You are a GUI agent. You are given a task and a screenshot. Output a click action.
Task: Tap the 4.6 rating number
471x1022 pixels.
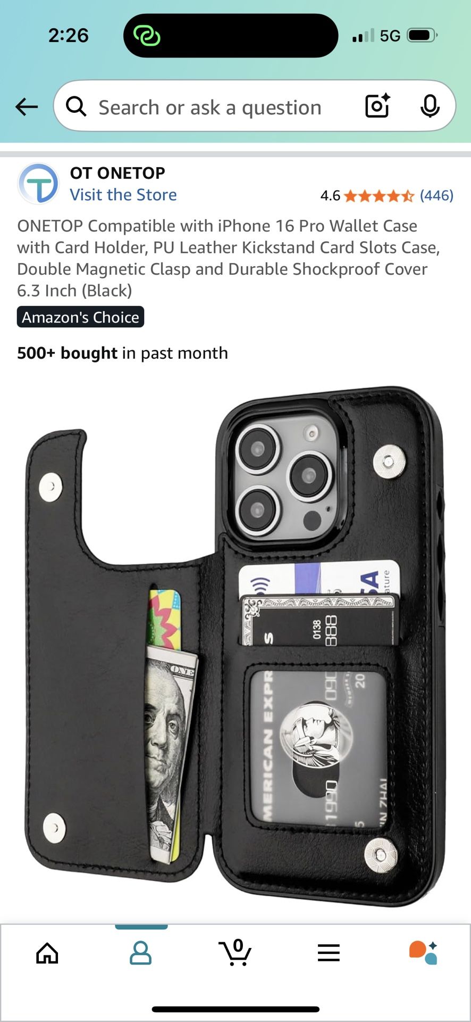(330, 195)
